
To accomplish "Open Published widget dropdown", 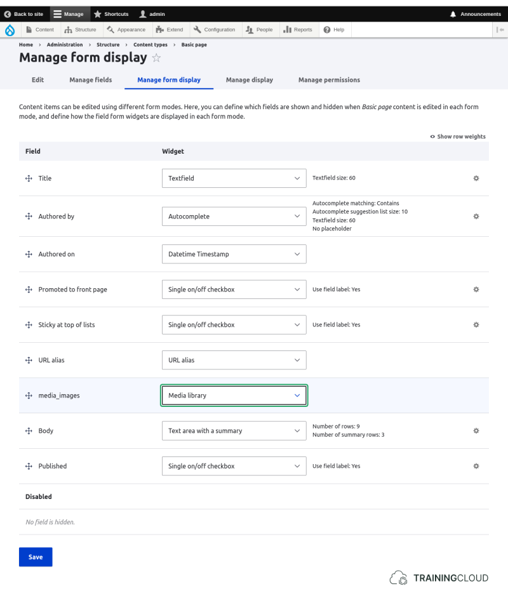I will [x=234, y=466].
